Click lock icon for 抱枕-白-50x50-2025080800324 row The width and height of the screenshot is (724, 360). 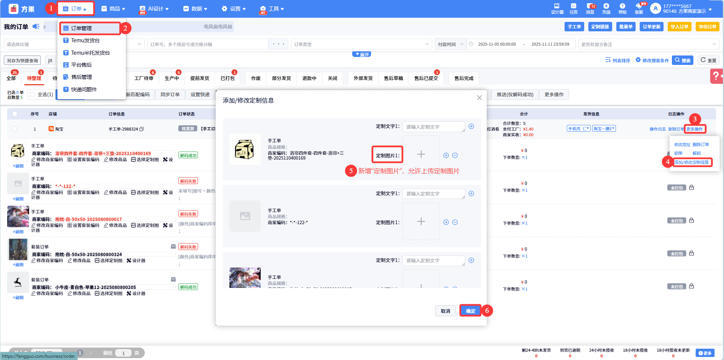(x=692, y=253)
